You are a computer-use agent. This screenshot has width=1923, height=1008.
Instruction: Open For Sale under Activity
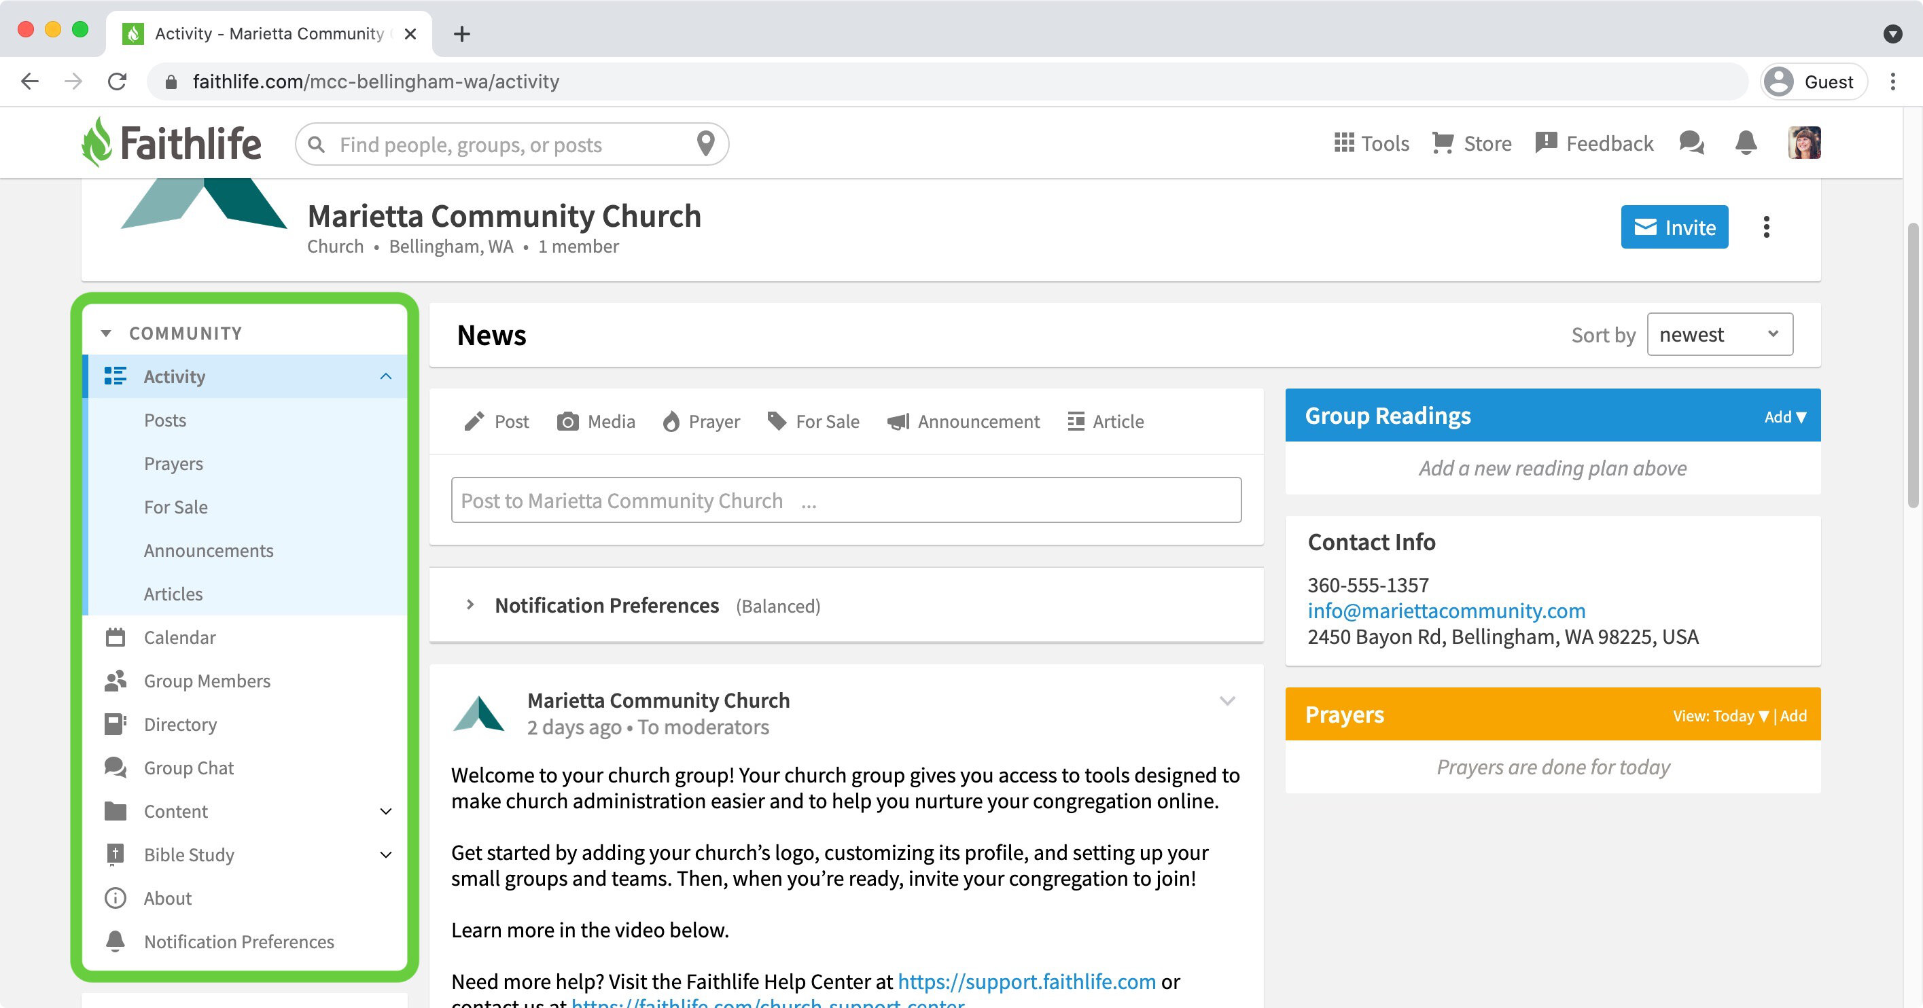coord(176,507)
